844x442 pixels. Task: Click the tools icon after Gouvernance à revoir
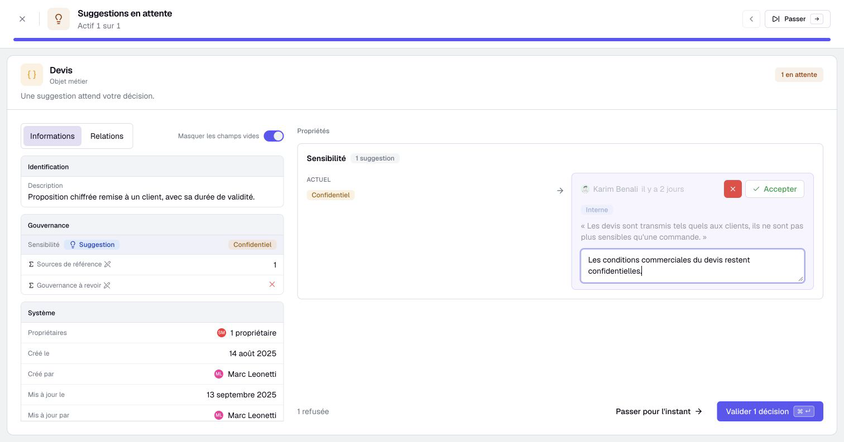(107, 285)
